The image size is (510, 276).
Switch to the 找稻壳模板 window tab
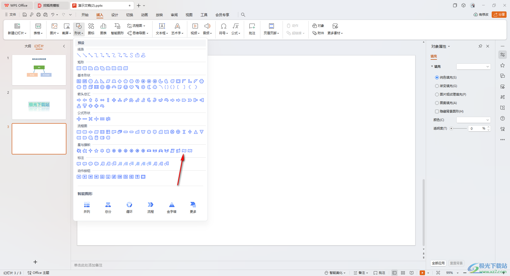point(51,5)
